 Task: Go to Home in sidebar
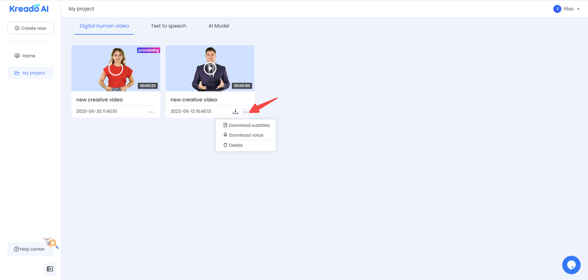tap(30, 56)
